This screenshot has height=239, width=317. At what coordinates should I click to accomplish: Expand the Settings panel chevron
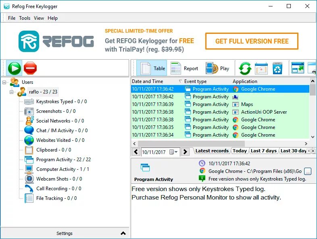[x=123, y=233]
